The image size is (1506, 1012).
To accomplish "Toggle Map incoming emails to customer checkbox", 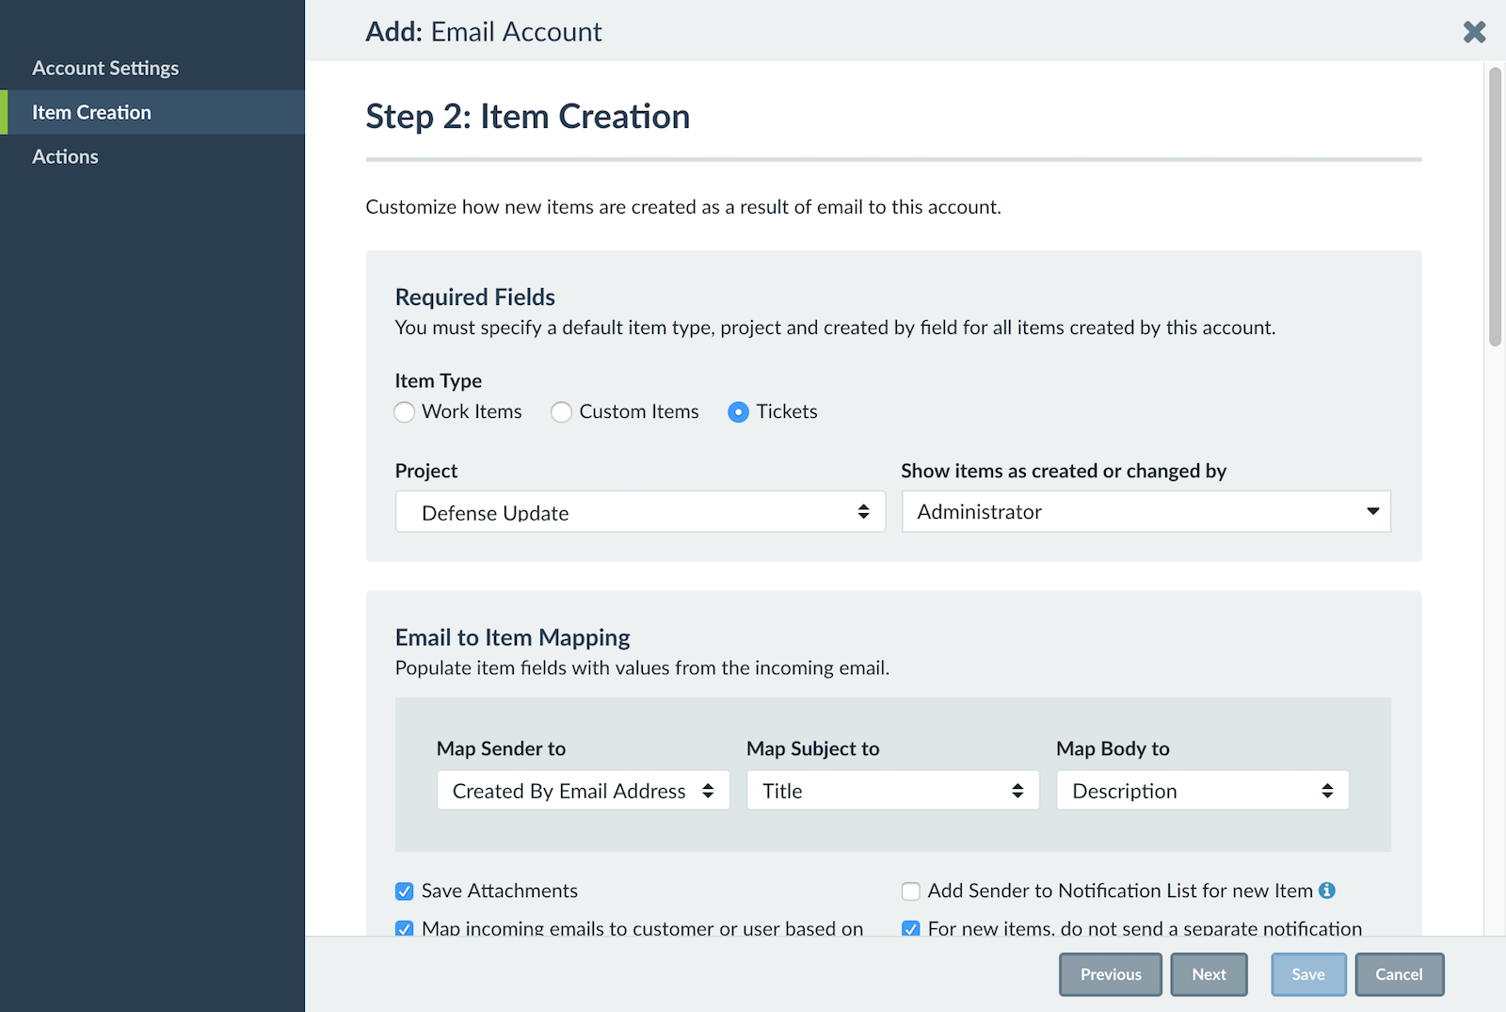I will 405,928.
